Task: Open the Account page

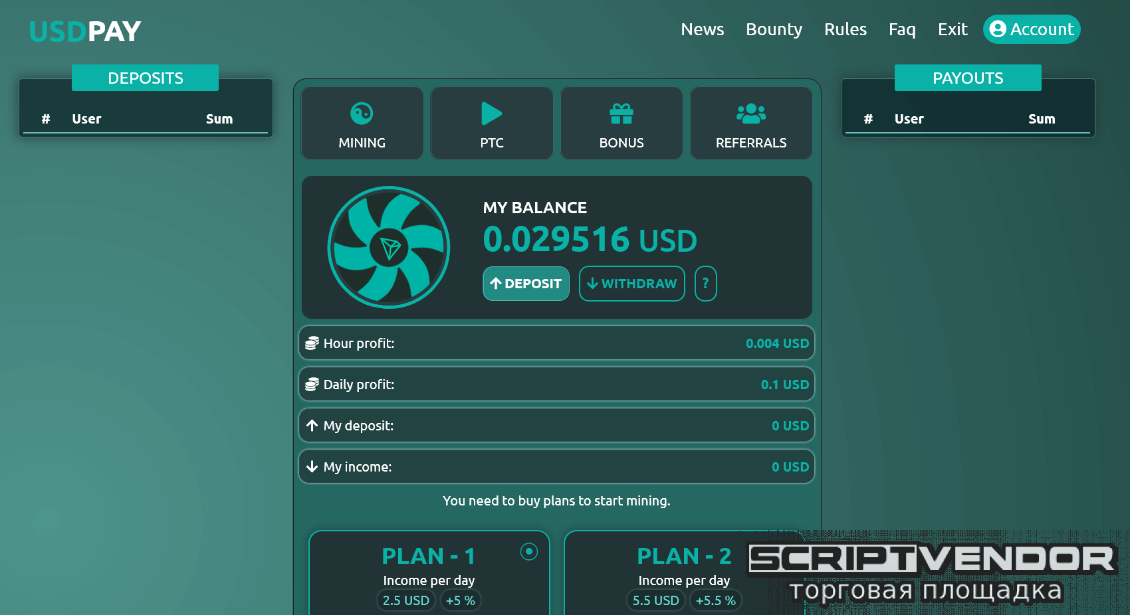Action: tap(1032, 29)
